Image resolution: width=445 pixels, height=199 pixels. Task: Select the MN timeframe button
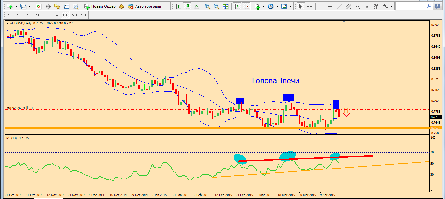pos(83,15)
